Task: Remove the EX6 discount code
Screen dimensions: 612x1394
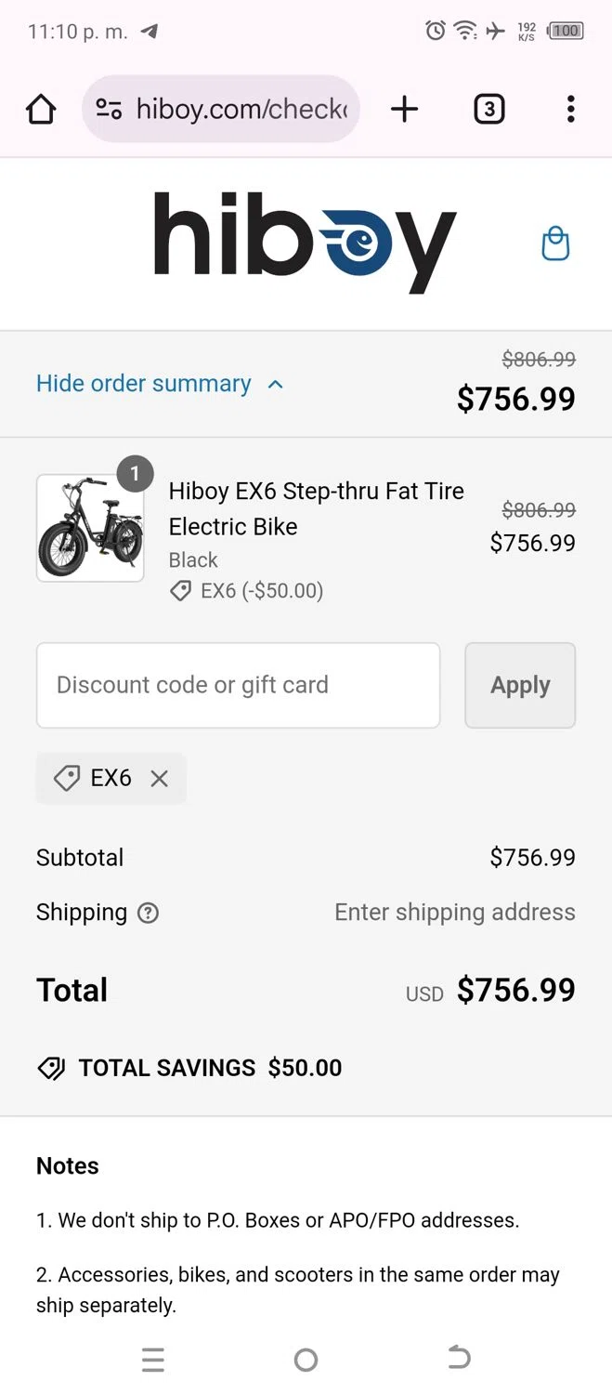Action: pos(160,779)
